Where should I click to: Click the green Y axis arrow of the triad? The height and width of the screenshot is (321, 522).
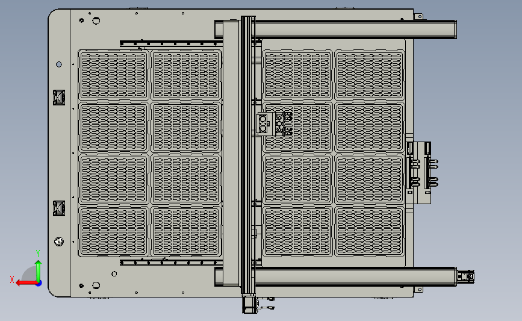39,270
